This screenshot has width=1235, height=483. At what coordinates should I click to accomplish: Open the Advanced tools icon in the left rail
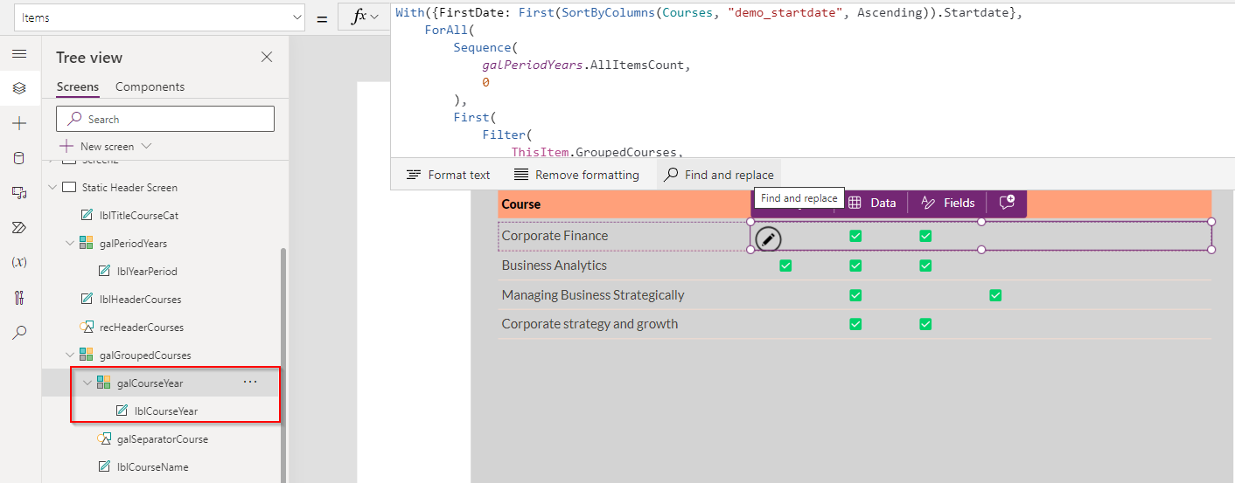[x=19, y=298]
